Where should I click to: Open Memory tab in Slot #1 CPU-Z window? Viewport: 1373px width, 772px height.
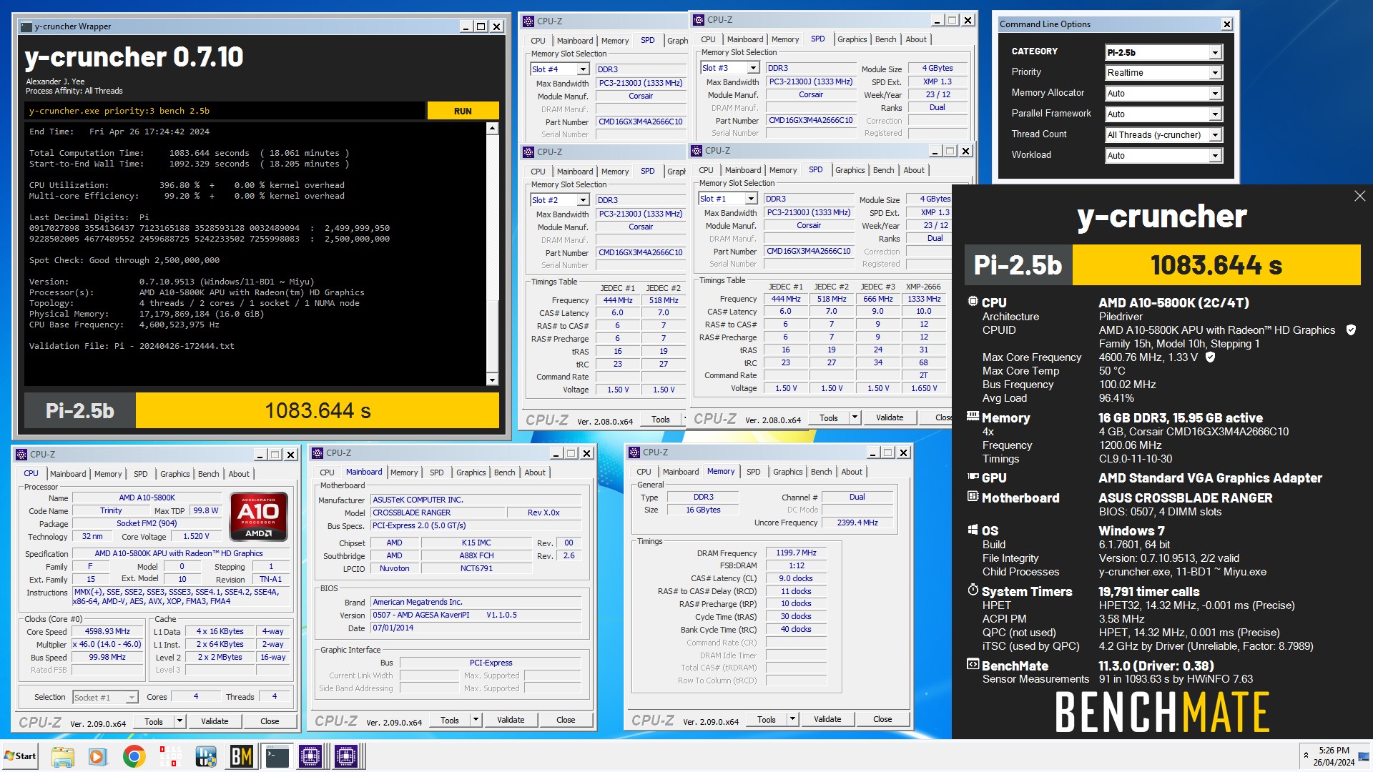pos(782,170)
